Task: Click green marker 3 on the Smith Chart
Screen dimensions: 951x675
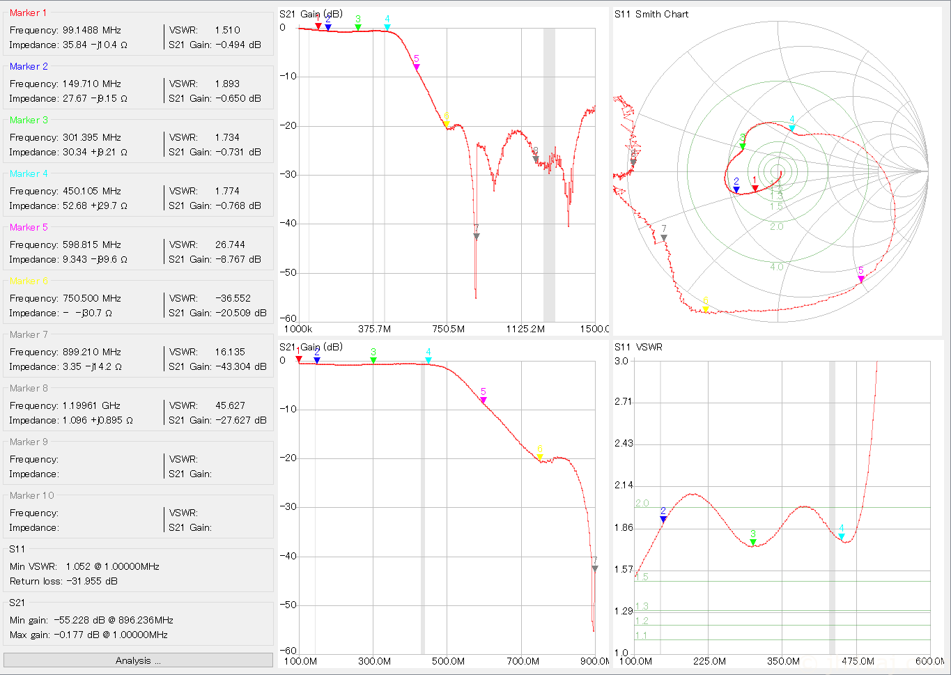Action: [743, 146]
